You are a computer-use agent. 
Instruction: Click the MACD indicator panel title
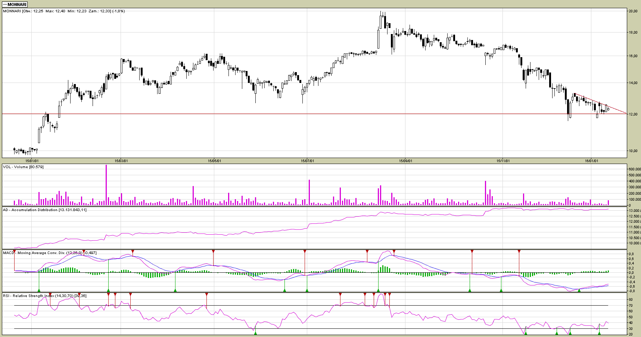50,253
